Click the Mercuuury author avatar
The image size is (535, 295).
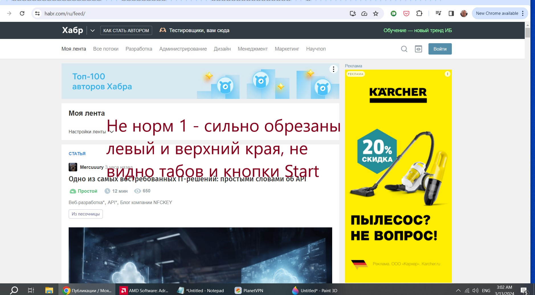(73, 167)
